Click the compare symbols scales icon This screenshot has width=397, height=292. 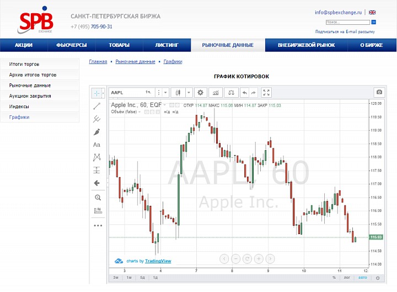coord(231,93)
